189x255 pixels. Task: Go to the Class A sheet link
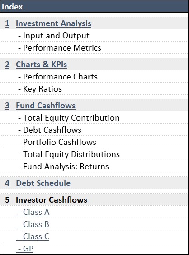click(33, 212)
